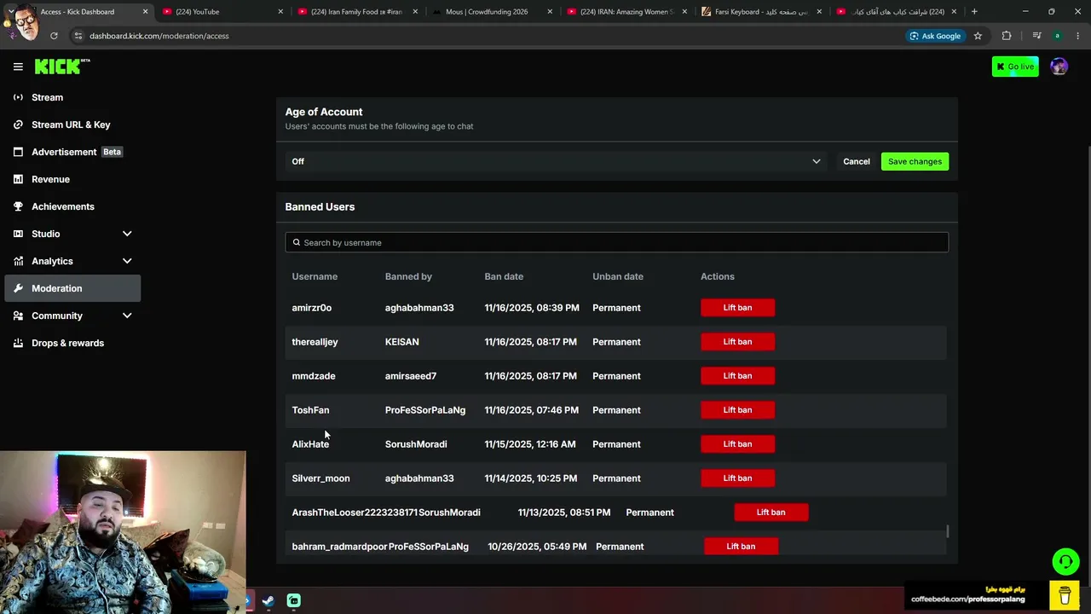The width and height of the screenshot is (1091, 614).
Task: Close the Access - Kick Dashboard tab
Action: coord(145,12)
